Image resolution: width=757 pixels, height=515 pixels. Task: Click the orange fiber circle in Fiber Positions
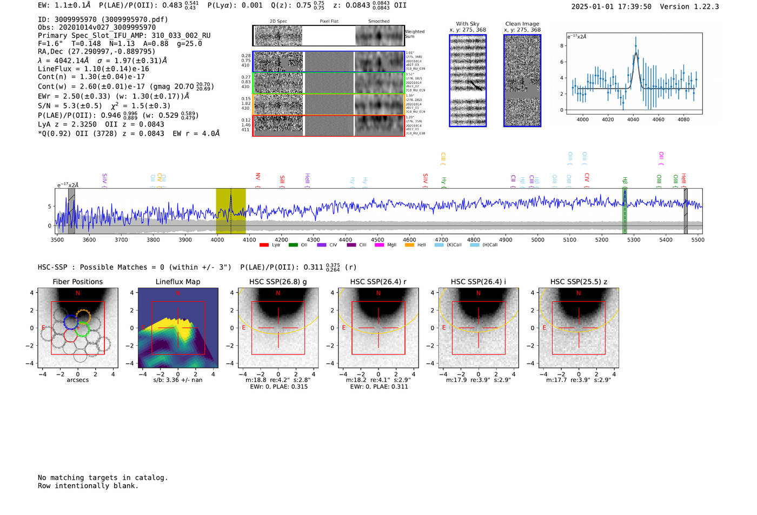pos(83,316)
